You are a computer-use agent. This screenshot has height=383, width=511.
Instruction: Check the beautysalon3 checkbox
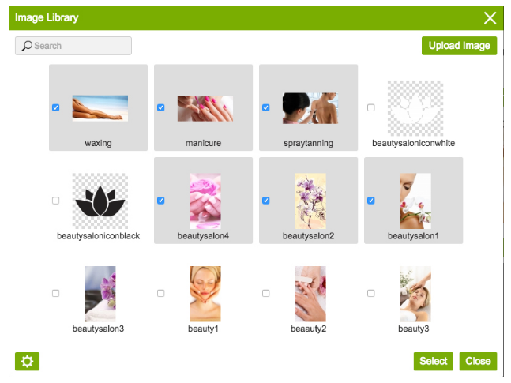(56, 293)
